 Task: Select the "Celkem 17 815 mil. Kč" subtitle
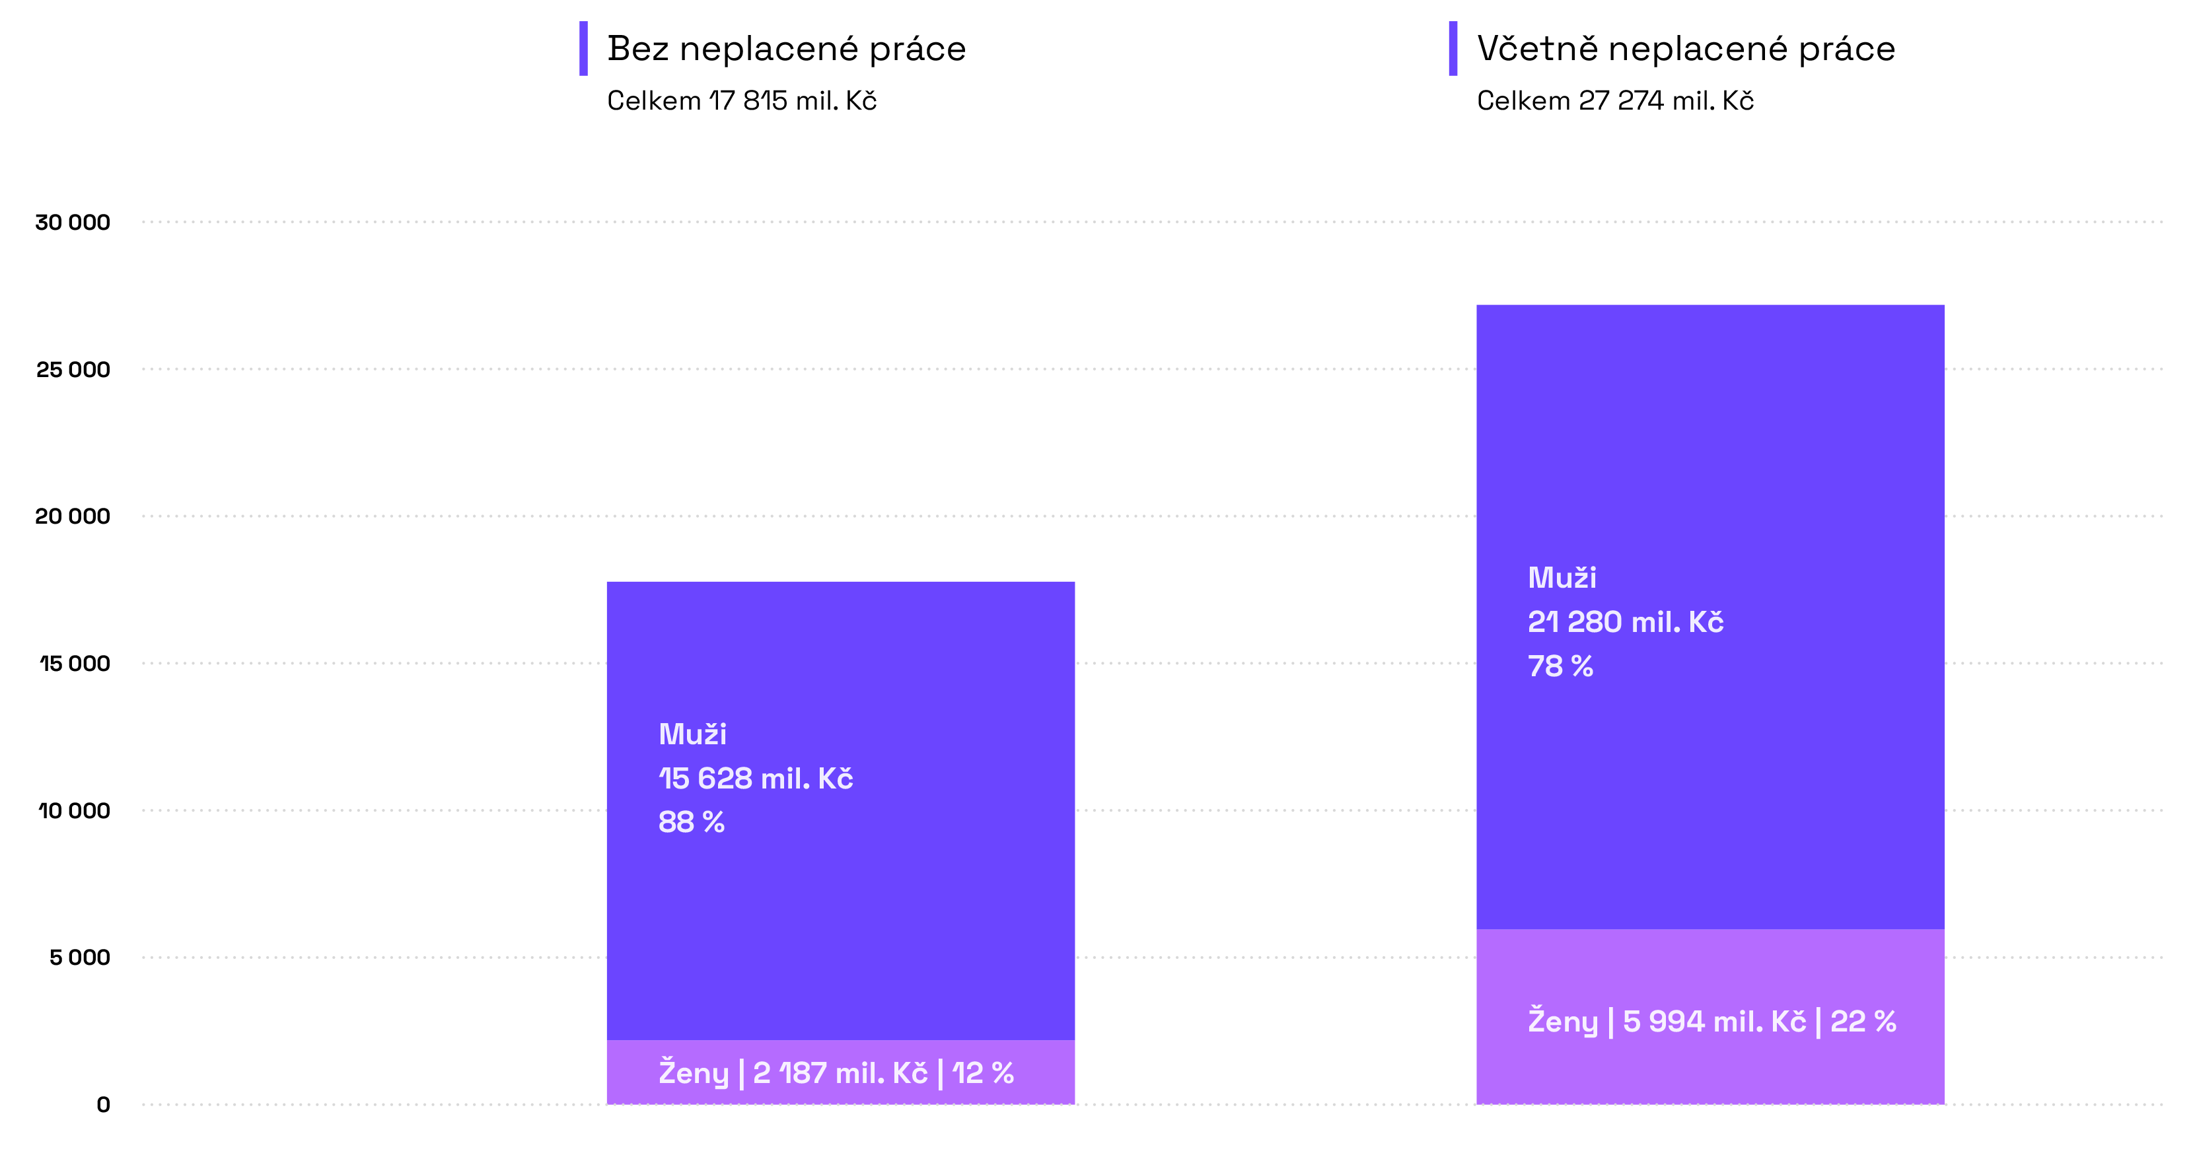pyautogui.click(x=741, y=100)
